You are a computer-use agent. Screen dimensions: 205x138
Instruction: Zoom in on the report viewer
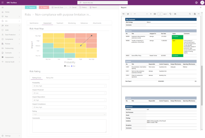click(x=151, y=14)
